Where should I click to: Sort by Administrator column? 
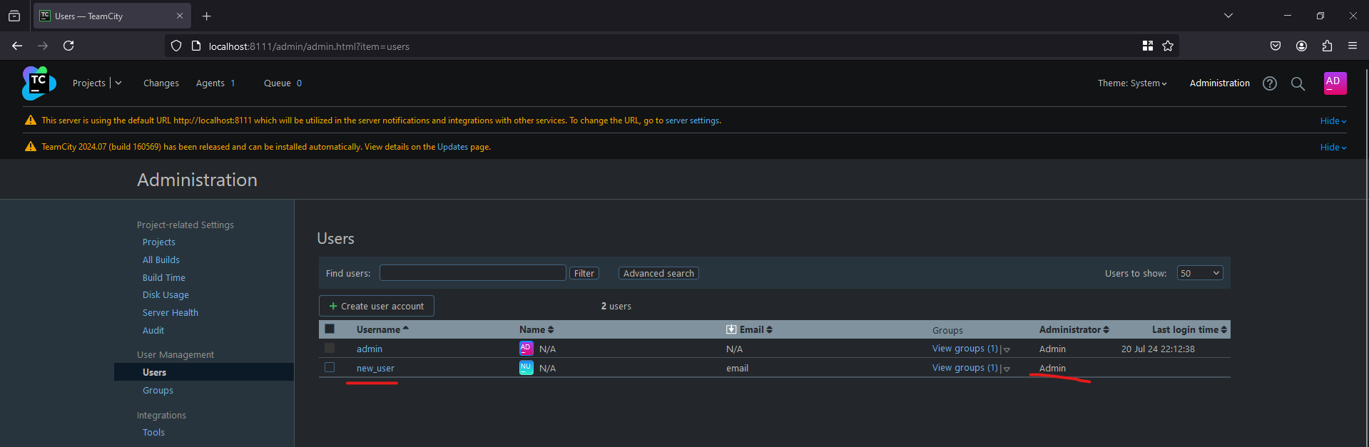point(1074,329)
